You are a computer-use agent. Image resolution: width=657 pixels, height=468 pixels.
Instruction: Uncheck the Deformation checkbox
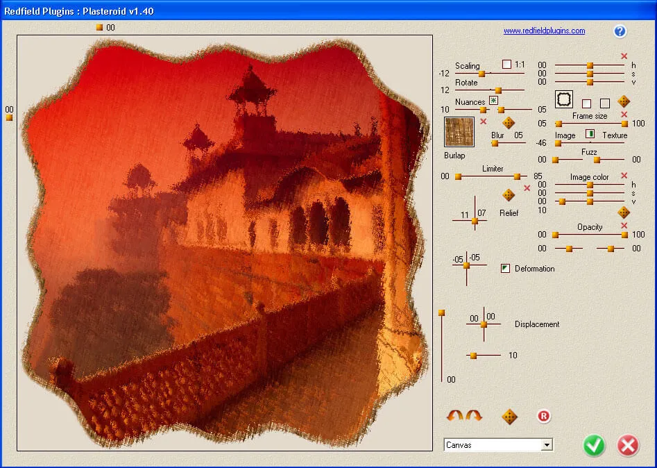point(504,268)
